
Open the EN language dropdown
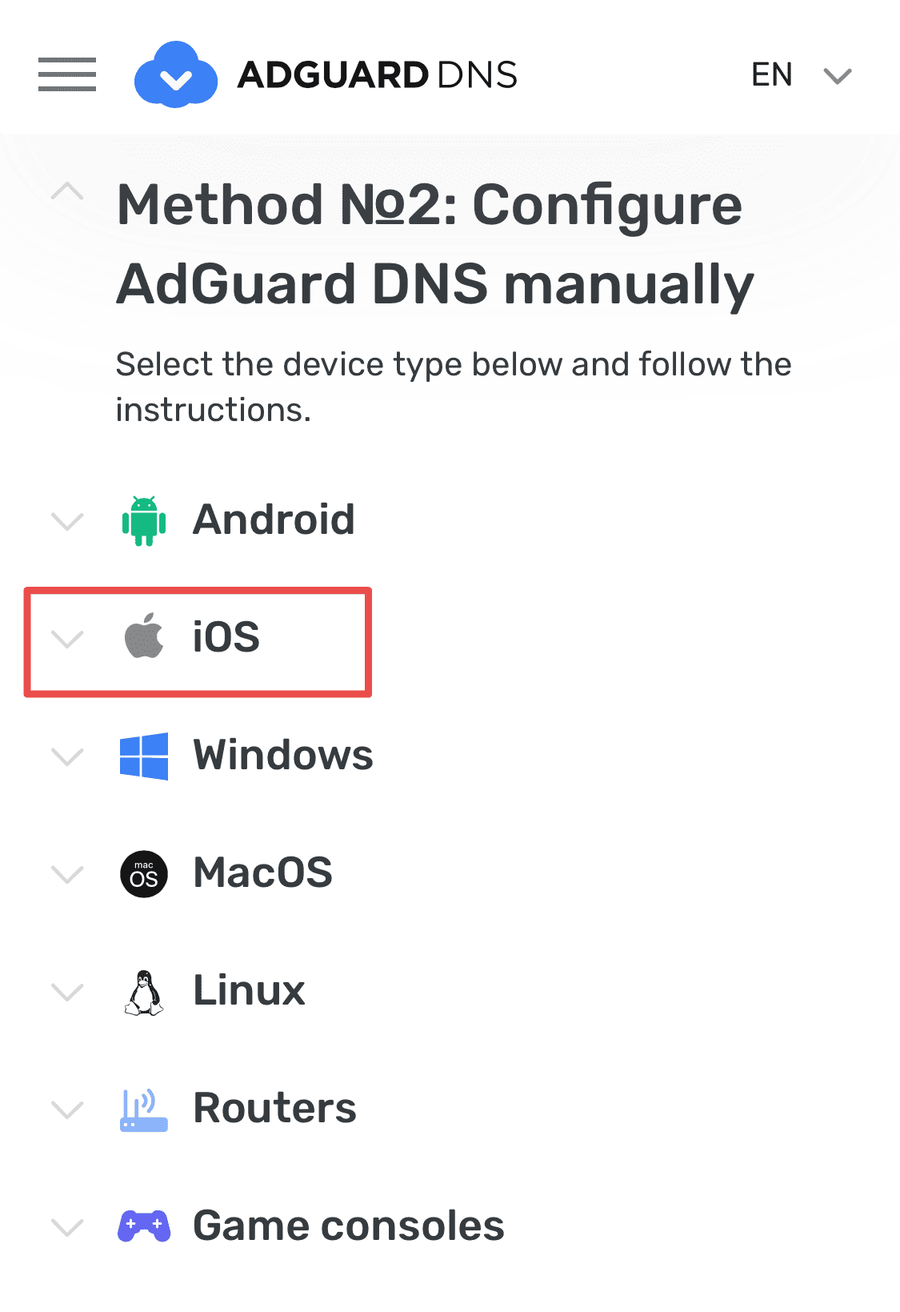coord(801,75)
